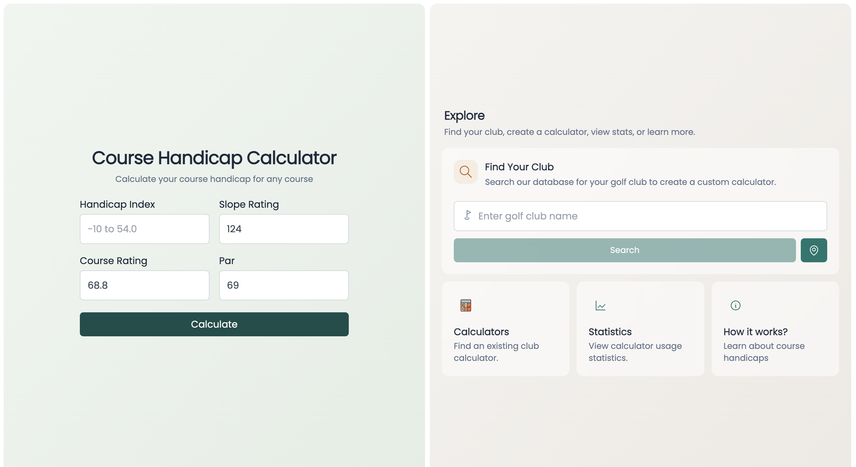This screenshot has width=856, height=467.
Task: Click the magnifying glass Find Your Club icon
Action: (466, 171)
